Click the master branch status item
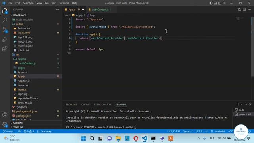The width and height of the screenshot is (254, 143). [9, 131]
